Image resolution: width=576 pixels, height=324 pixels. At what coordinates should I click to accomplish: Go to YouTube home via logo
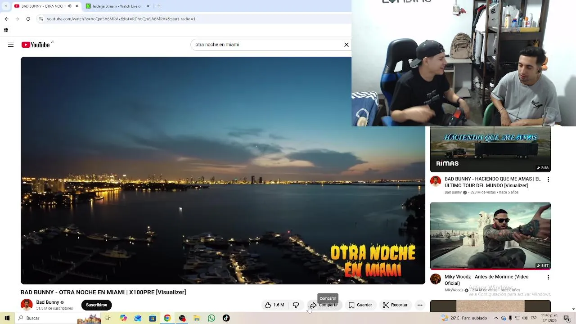[36, 45]
